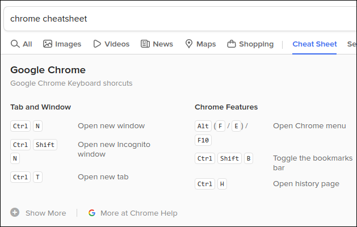Switch to the Videos tab

point(111,44)
